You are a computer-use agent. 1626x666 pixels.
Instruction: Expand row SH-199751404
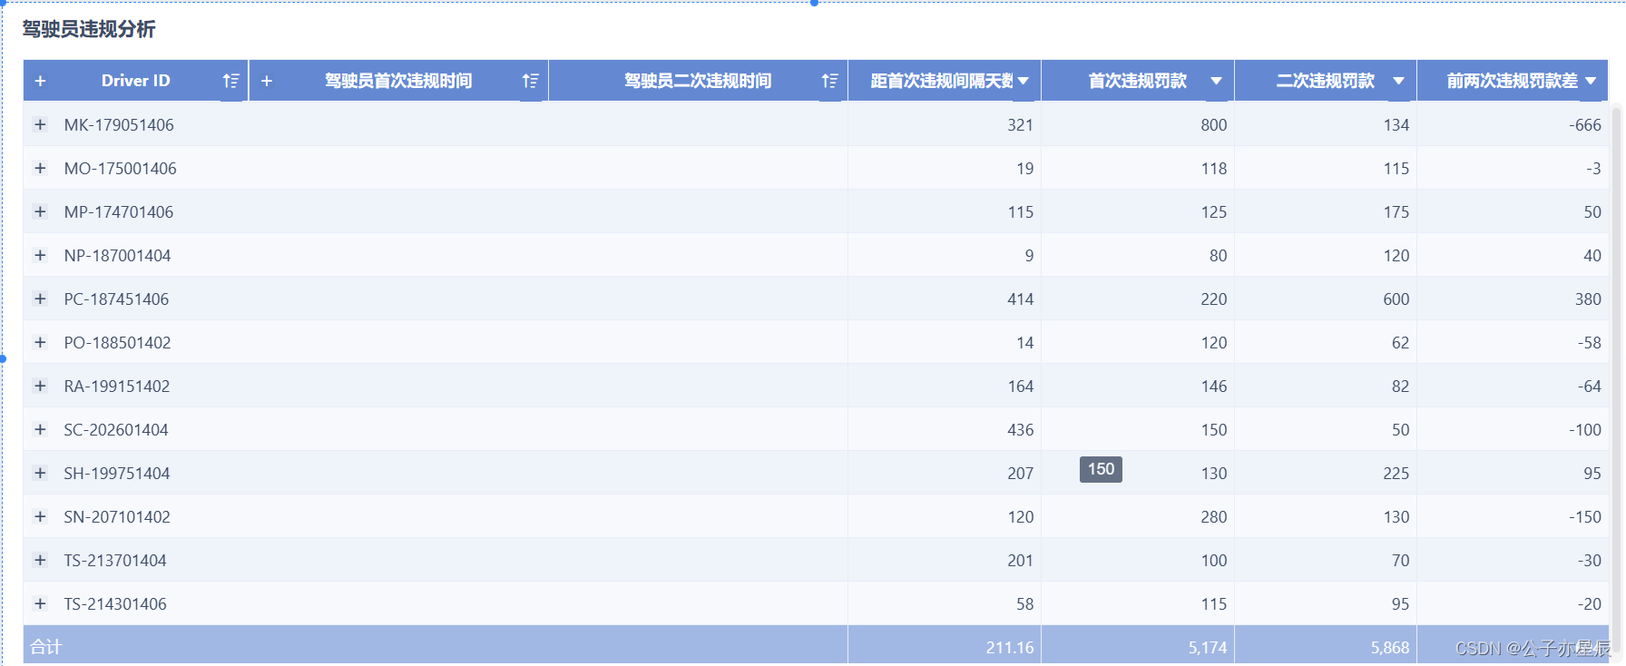coord(40,473)
